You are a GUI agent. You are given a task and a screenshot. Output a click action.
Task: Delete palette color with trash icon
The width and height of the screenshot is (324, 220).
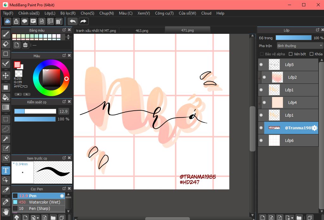coord(25,45)
